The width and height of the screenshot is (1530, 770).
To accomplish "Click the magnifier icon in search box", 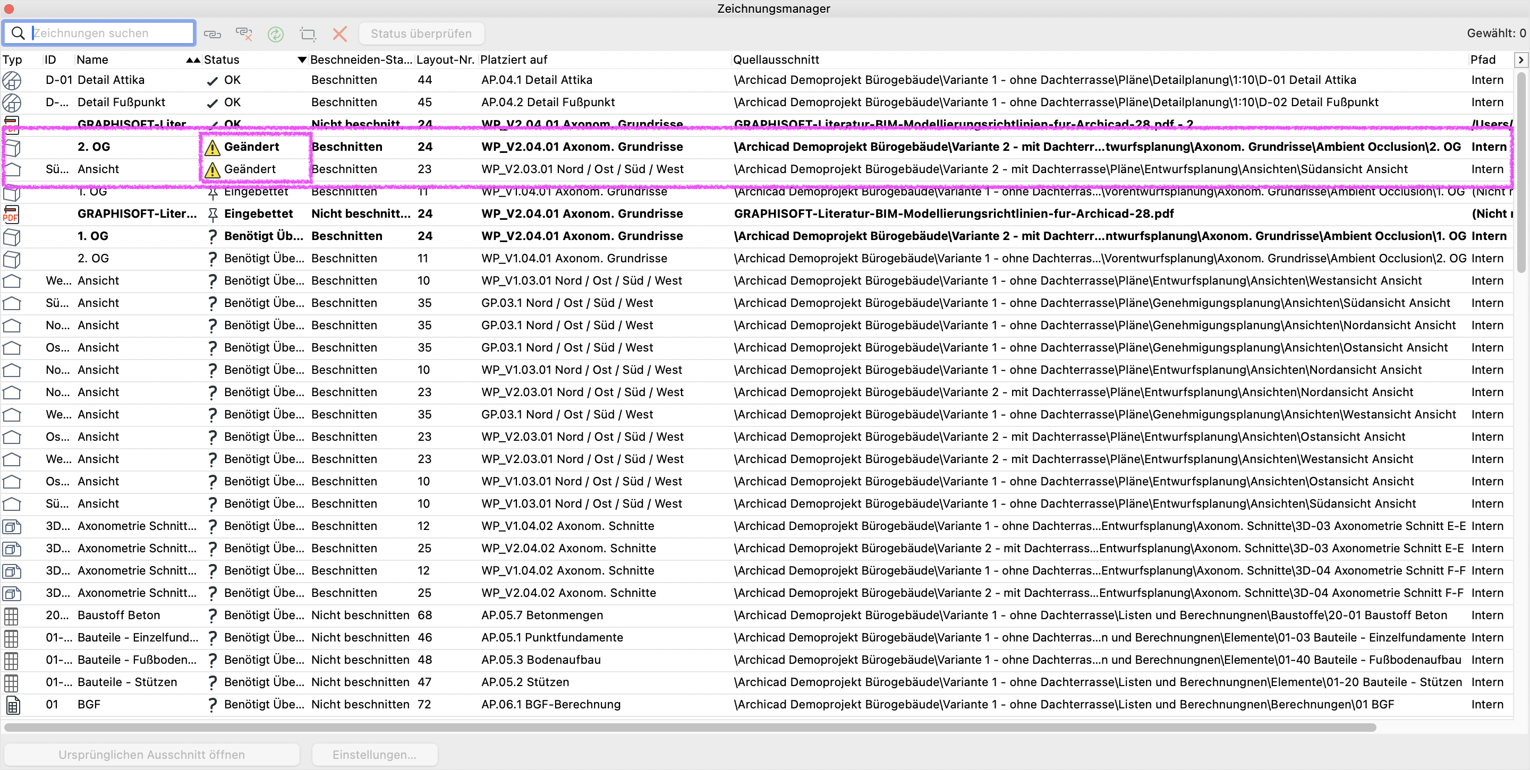I will click(19, 33).
